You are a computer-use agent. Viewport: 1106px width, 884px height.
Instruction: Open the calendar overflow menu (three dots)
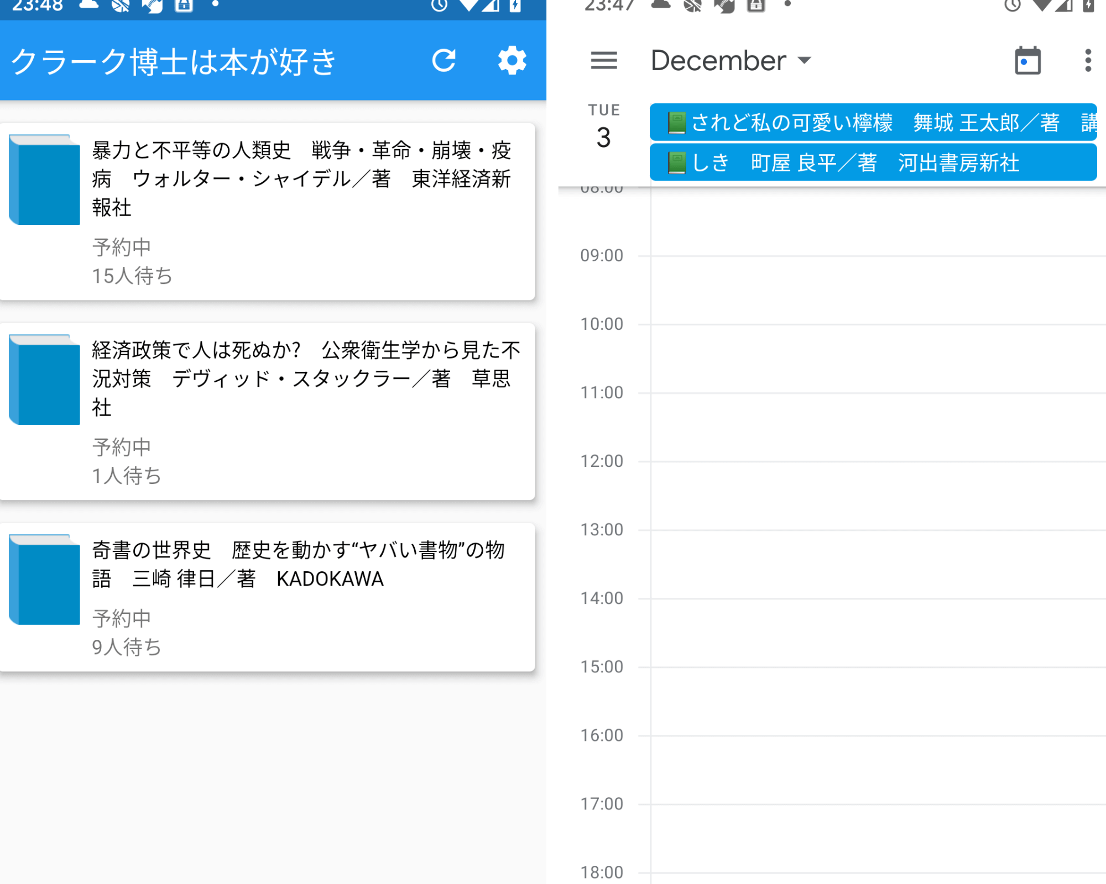1088,60
